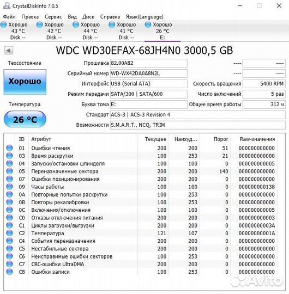Click the interface field USB (Serial ATA)
Viewport: 289px width, 294px height.
[148, 84]
